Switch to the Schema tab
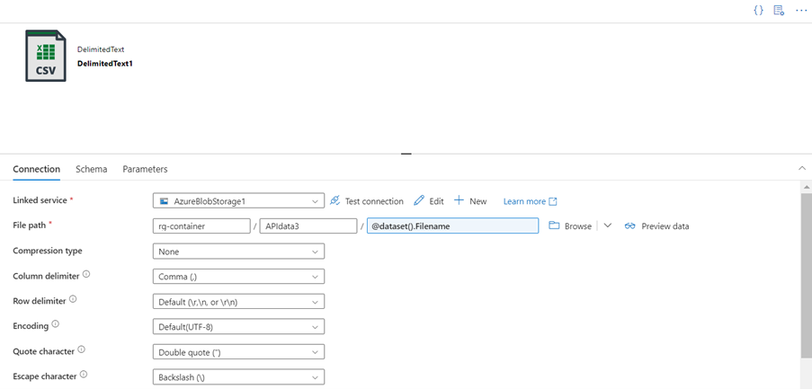 91,169
